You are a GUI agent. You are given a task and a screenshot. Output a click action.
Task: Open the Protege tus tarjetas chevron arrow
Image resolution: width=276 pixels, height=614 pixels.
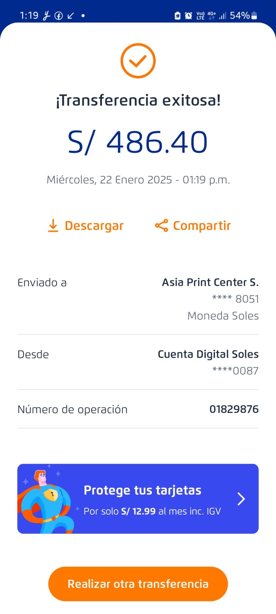[x=241, y=499]
